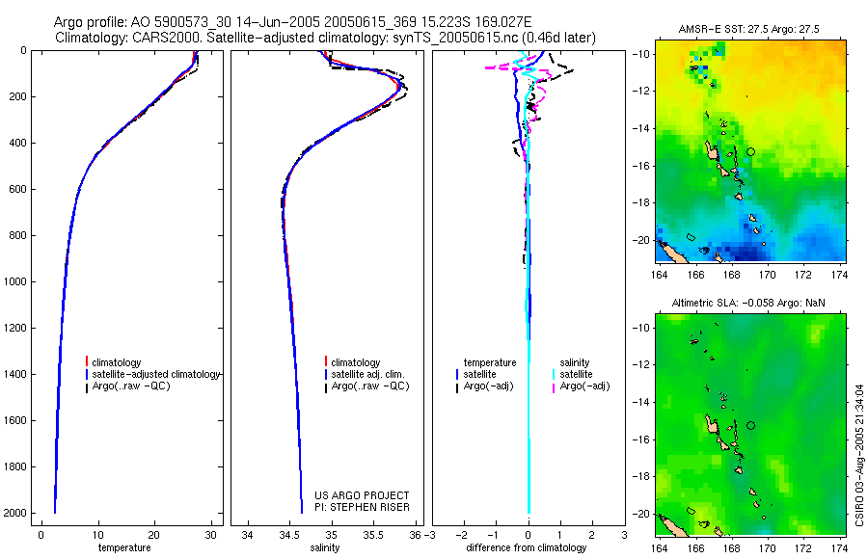
Task: Click the Climatology CARS2000 subtitle line
Action: (326, 38)
